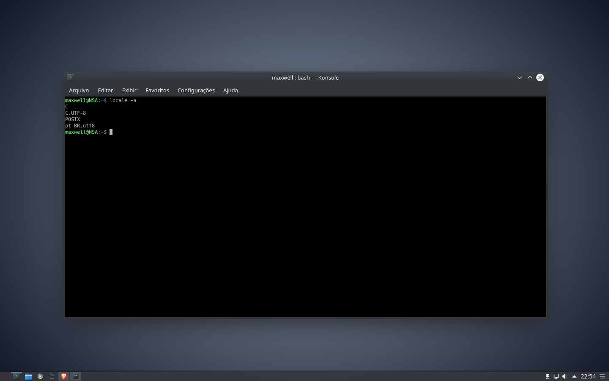Open the Exibir menu
Image resolution: width=609 pixels, height=381 pixels.
[x=129, y=90]
